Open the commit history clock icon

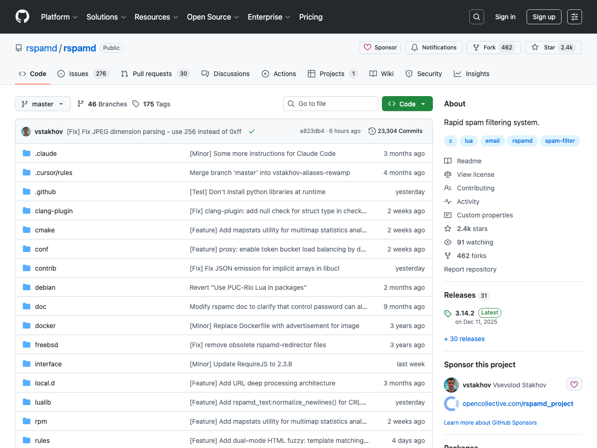pyautogui.click(x=372, y=131)
